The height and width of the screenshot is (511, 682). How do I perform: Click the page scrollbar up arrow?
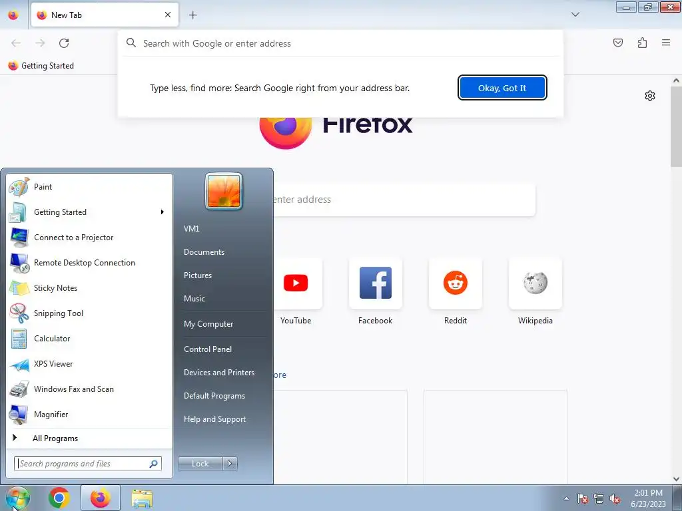677,81
